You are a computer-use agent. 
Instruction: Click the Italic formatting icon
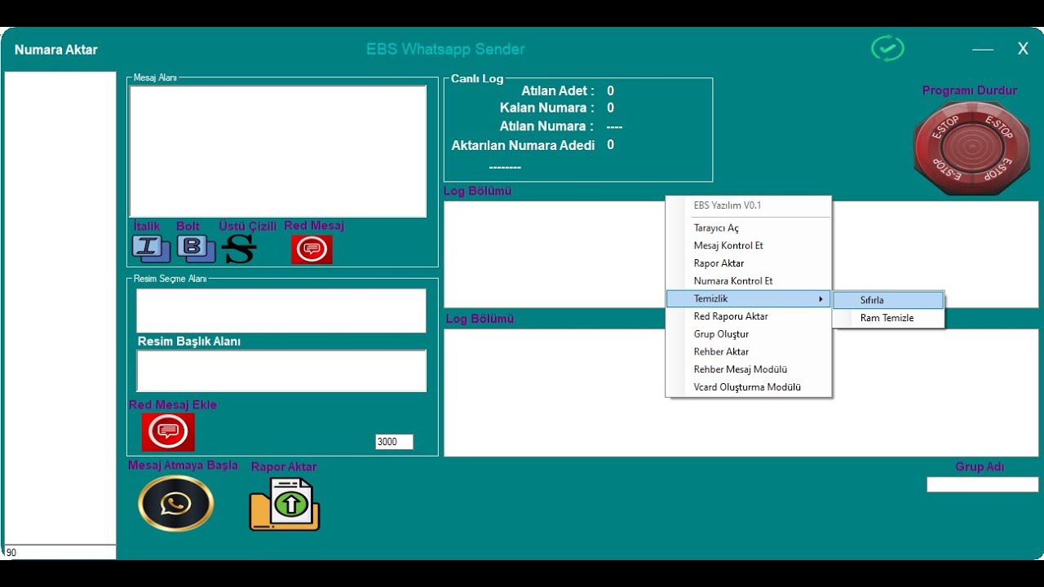tap(151, 249)
